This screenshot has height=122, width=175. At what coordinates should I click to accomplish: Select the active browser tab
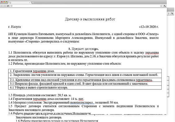click(20, 2)
